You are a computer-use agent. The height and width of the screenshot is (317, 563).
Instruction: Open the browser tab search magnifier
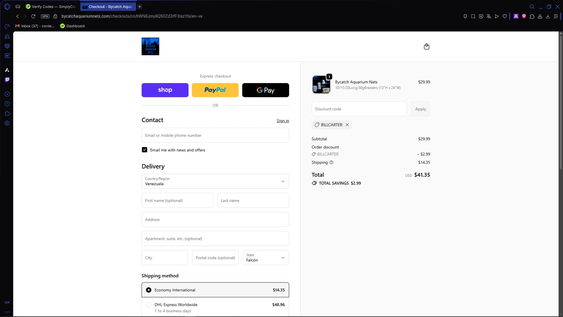[x=532, y=7]
